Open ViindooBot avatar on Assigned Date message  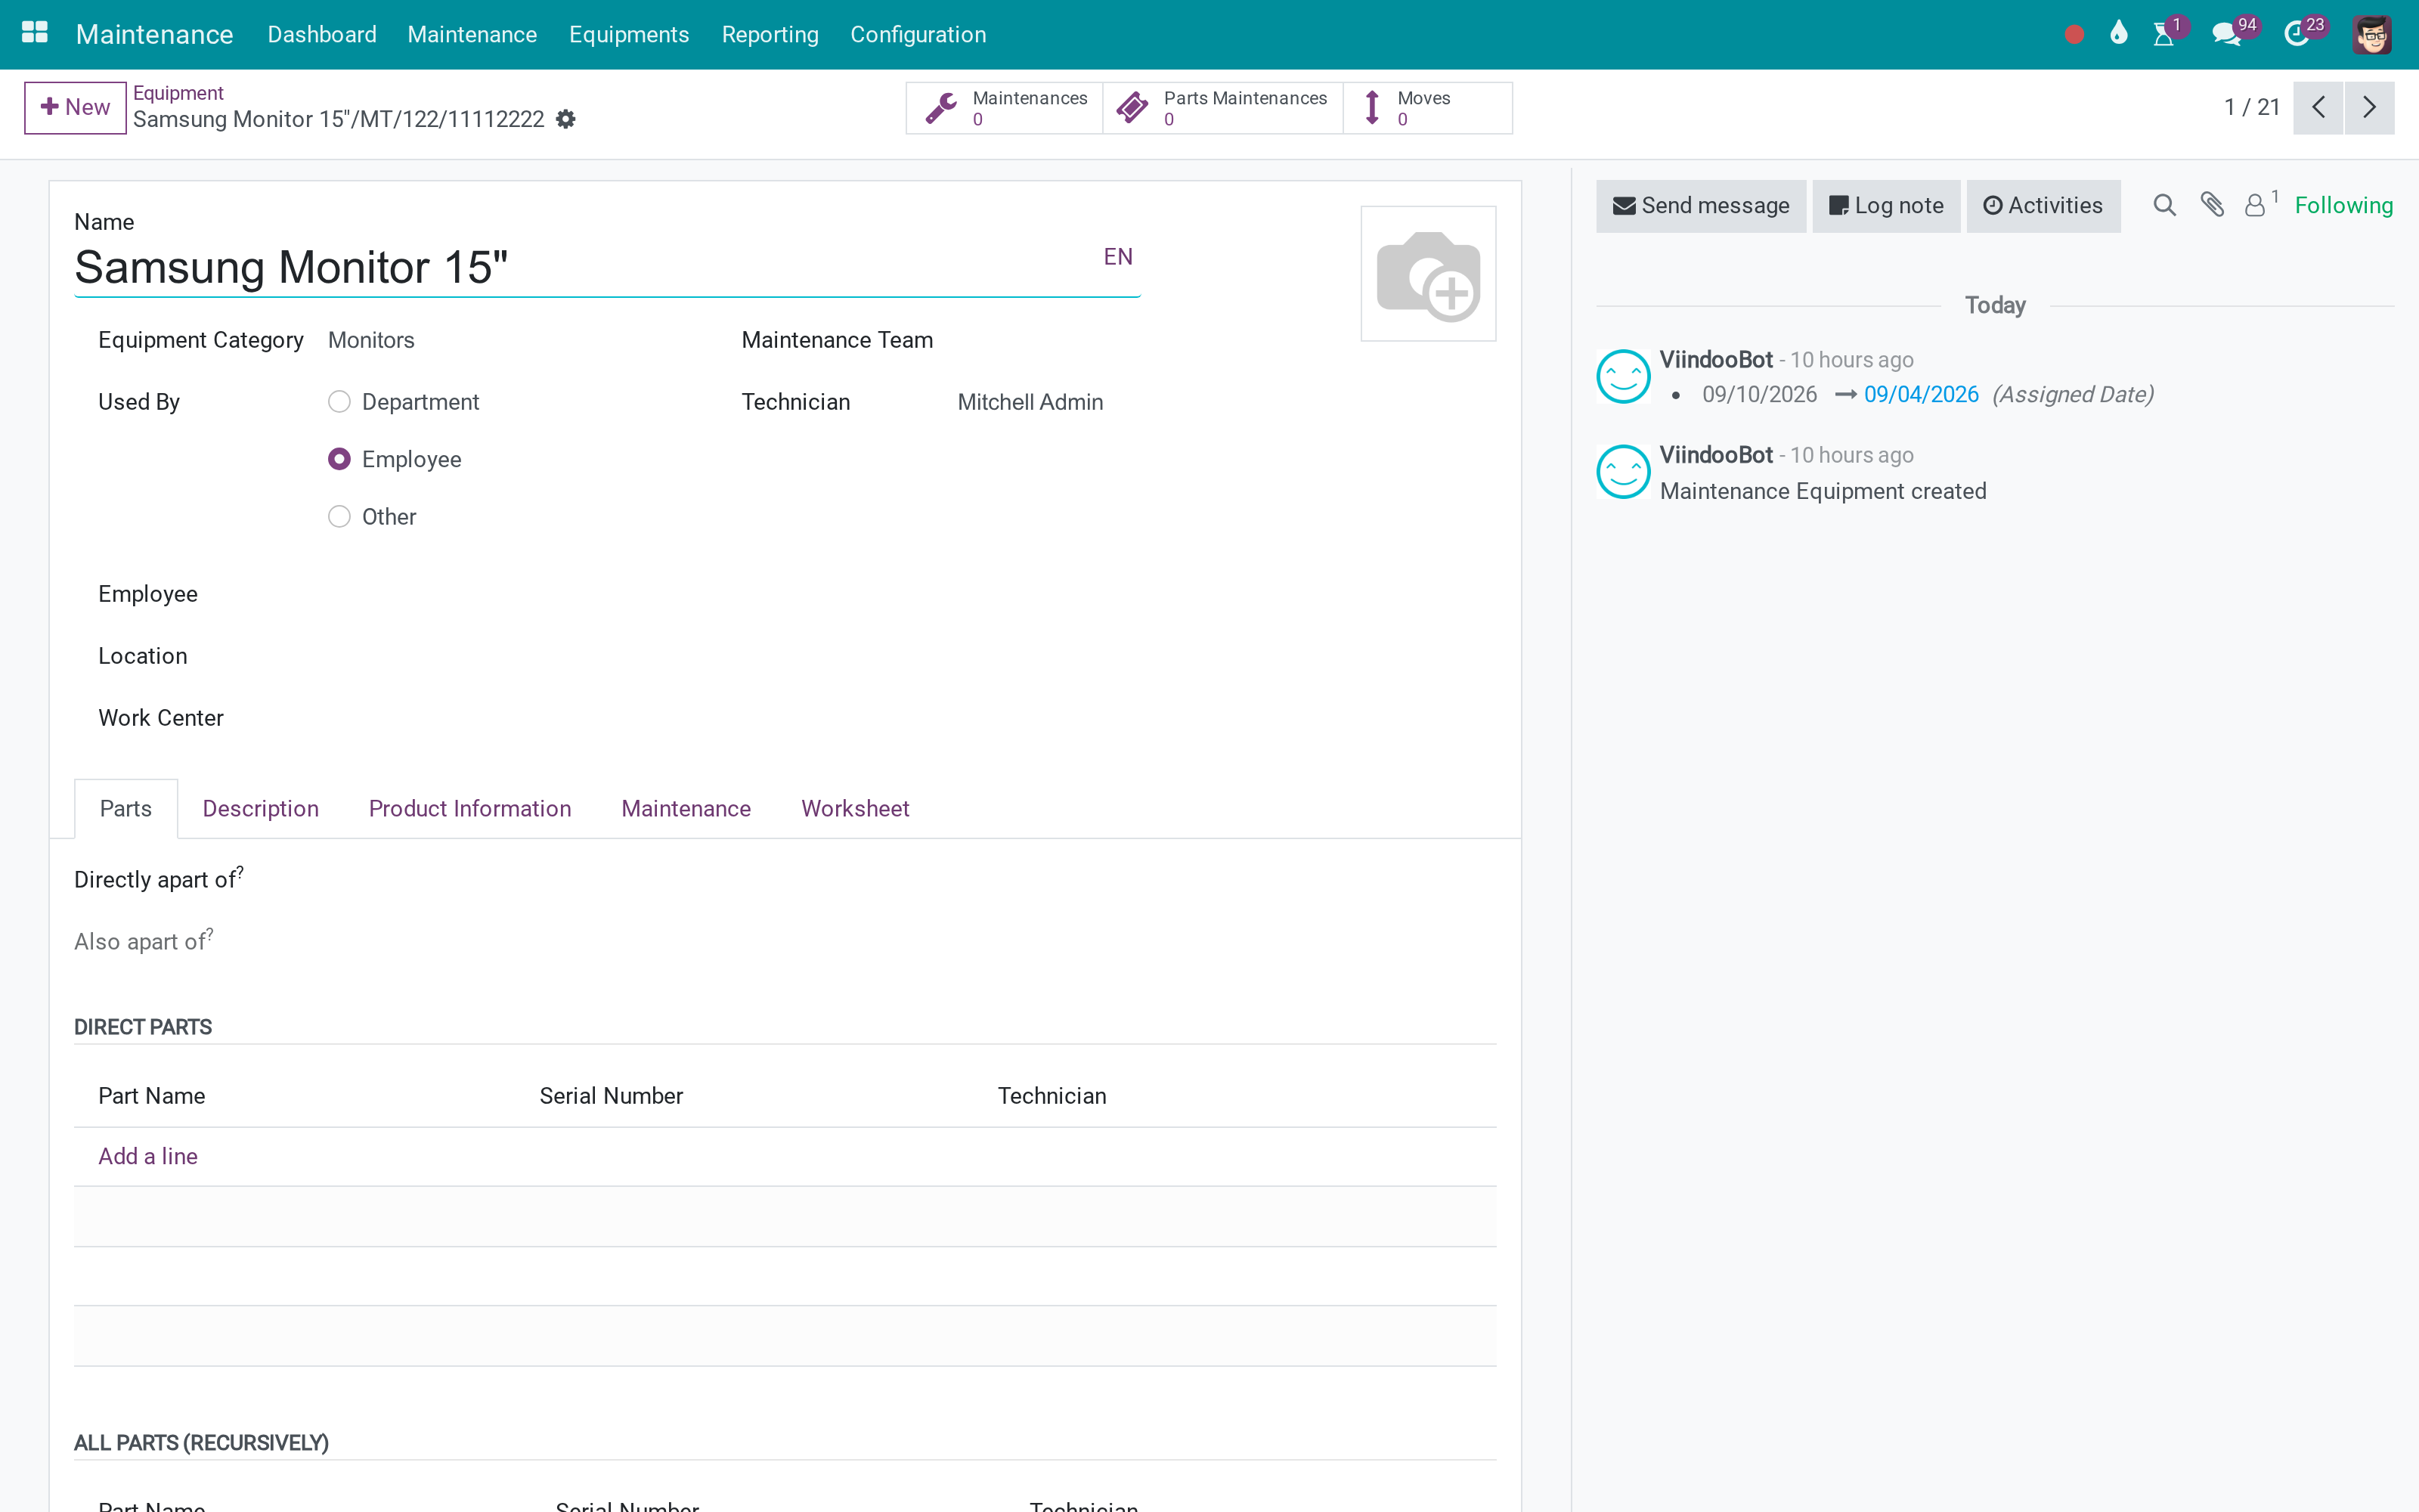coord(1623,377)
